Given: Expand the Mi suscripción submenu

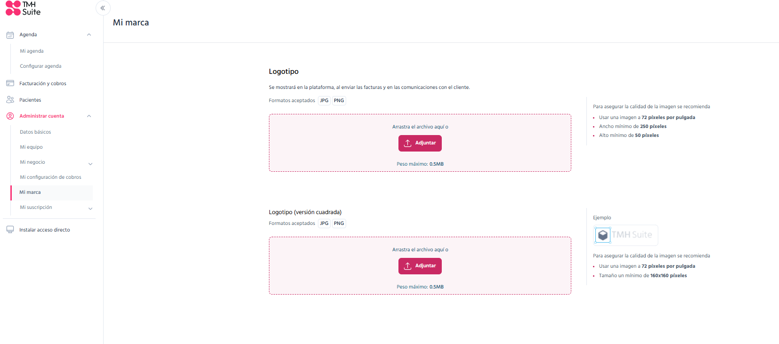Looking at the screenshot, I should click(90, 208).
